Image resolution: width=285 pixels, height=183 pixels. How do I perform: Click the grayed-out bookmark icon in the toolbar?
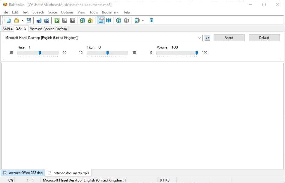point(127,20)
